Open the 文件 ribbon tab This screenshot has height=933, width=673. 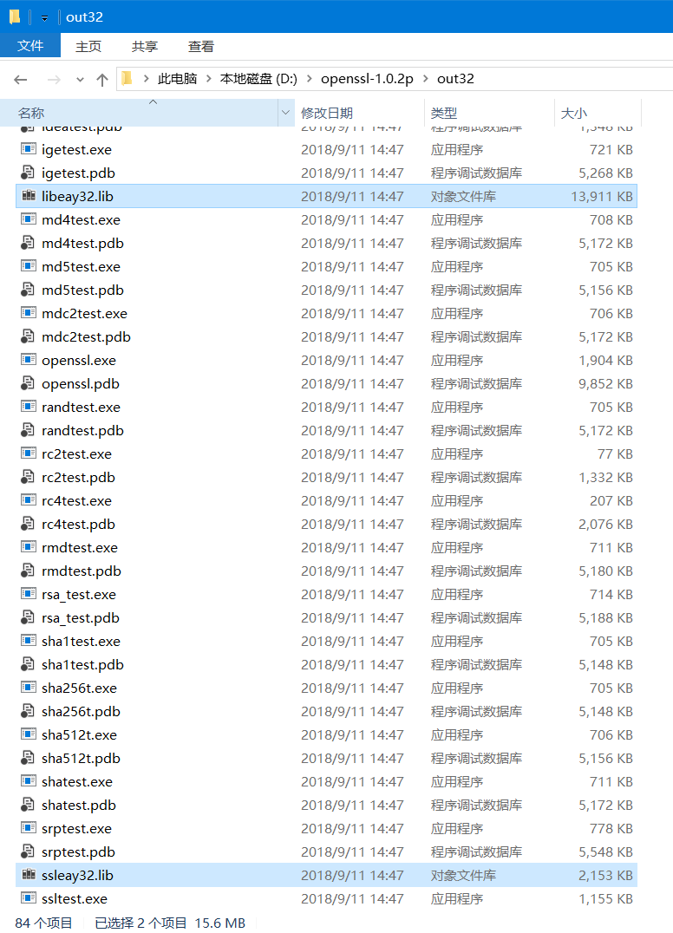pos(30,46)
